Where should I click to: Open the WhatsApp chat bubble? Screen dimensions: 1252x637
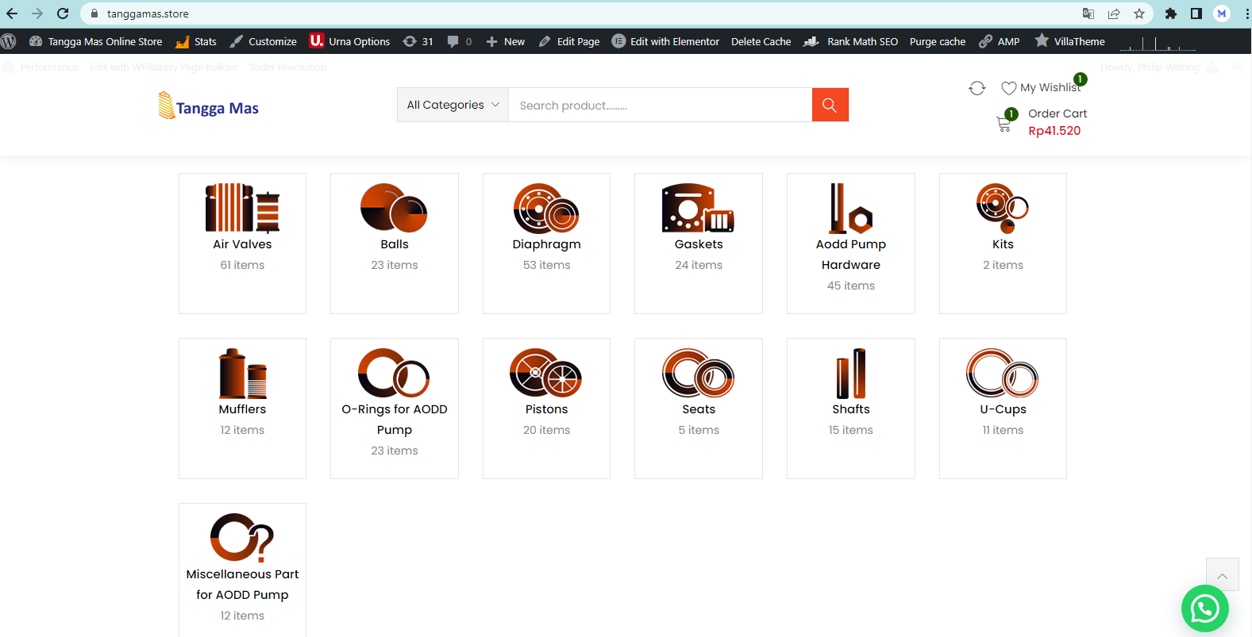1204,608
